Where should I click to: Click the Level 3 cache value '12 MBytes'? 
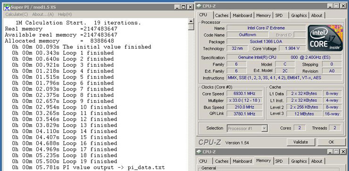304,114
